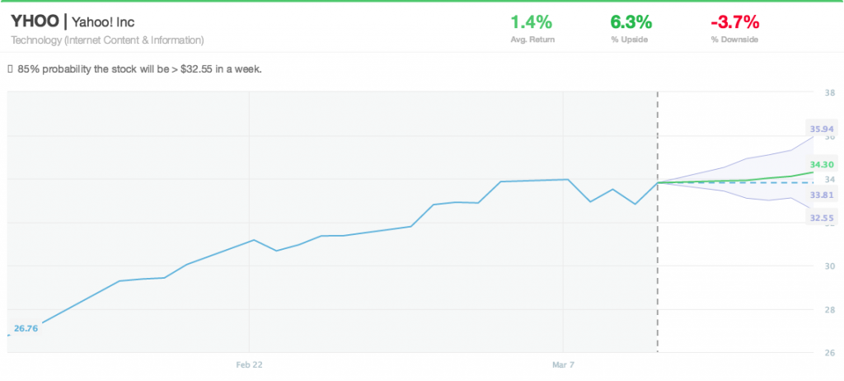Image resolution: width=844 pixels, height=381 pixels.
Task: Click the 30 y-axis label
Action: [x=829, y=266]
